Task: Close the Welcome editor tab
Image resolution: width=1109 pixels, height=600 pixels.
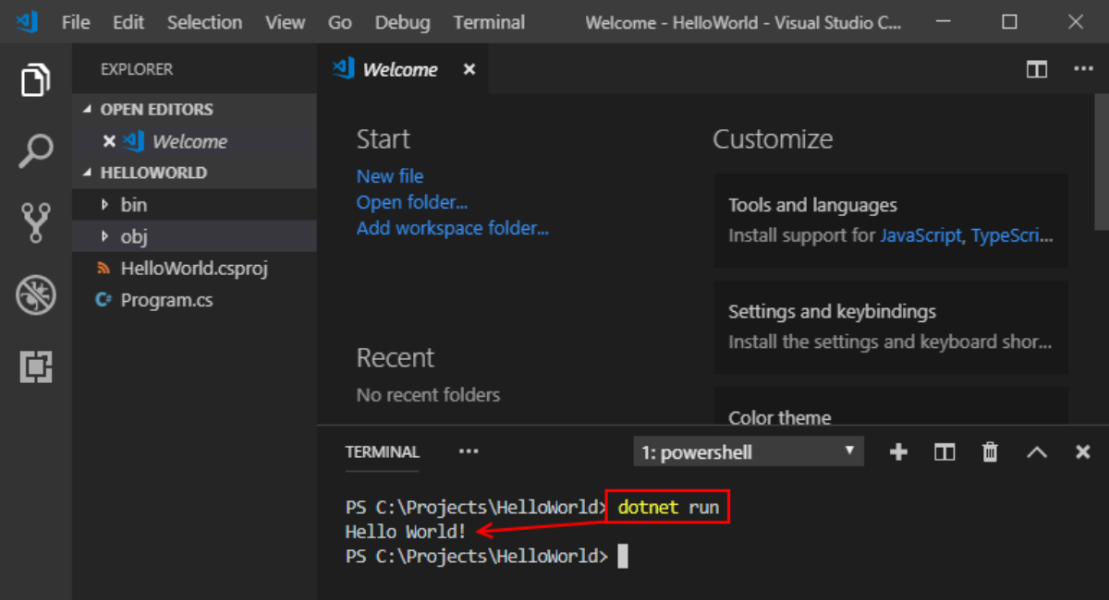Action: [469, 69]
